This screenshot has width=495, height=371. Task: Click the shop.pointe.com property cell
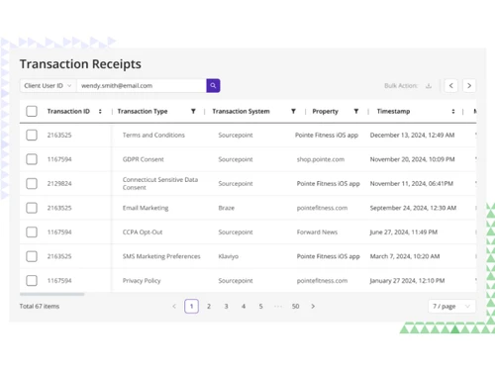pos(321,159)
